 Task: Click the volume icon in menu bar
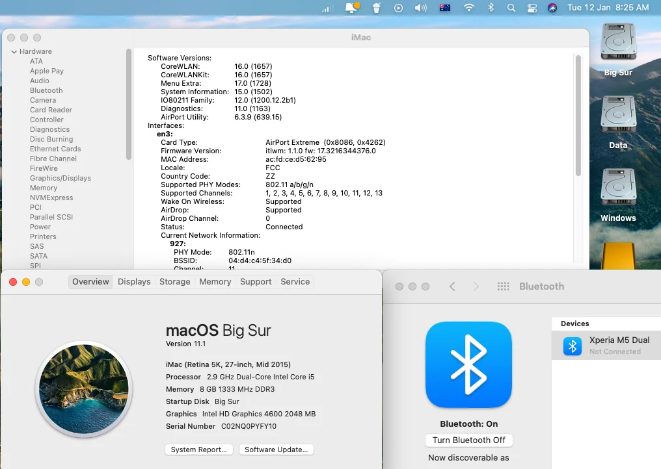(x=421, y=8)
